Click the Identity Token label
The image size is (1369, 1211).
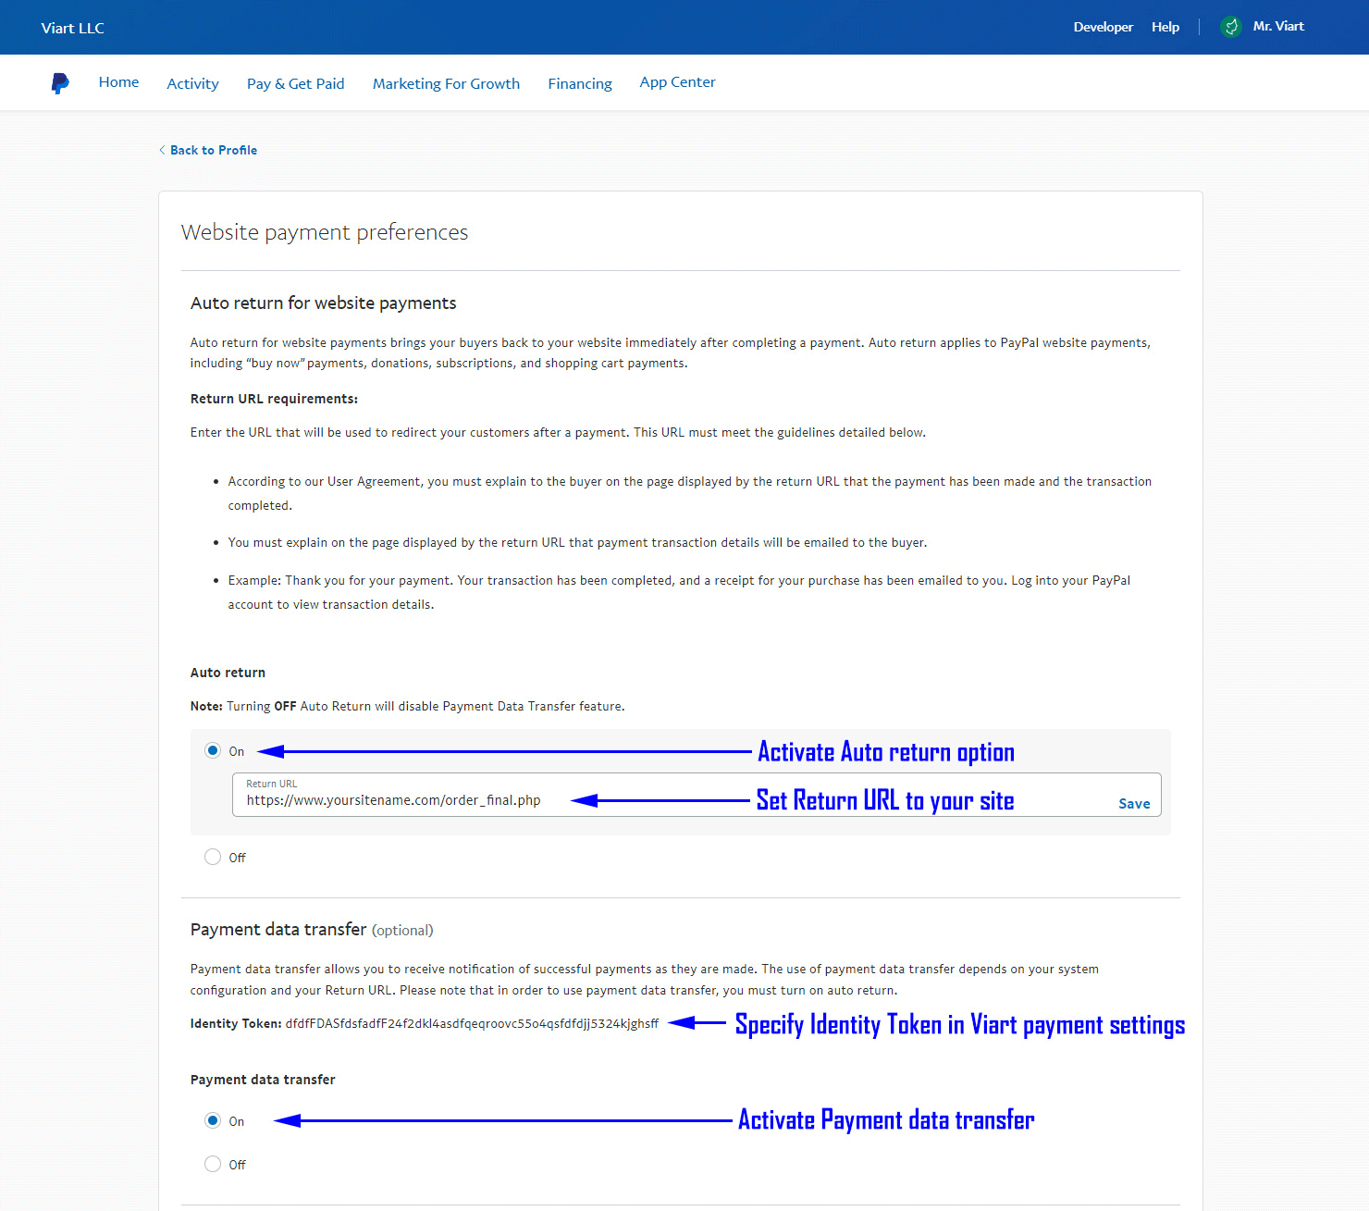(236, 1023)
